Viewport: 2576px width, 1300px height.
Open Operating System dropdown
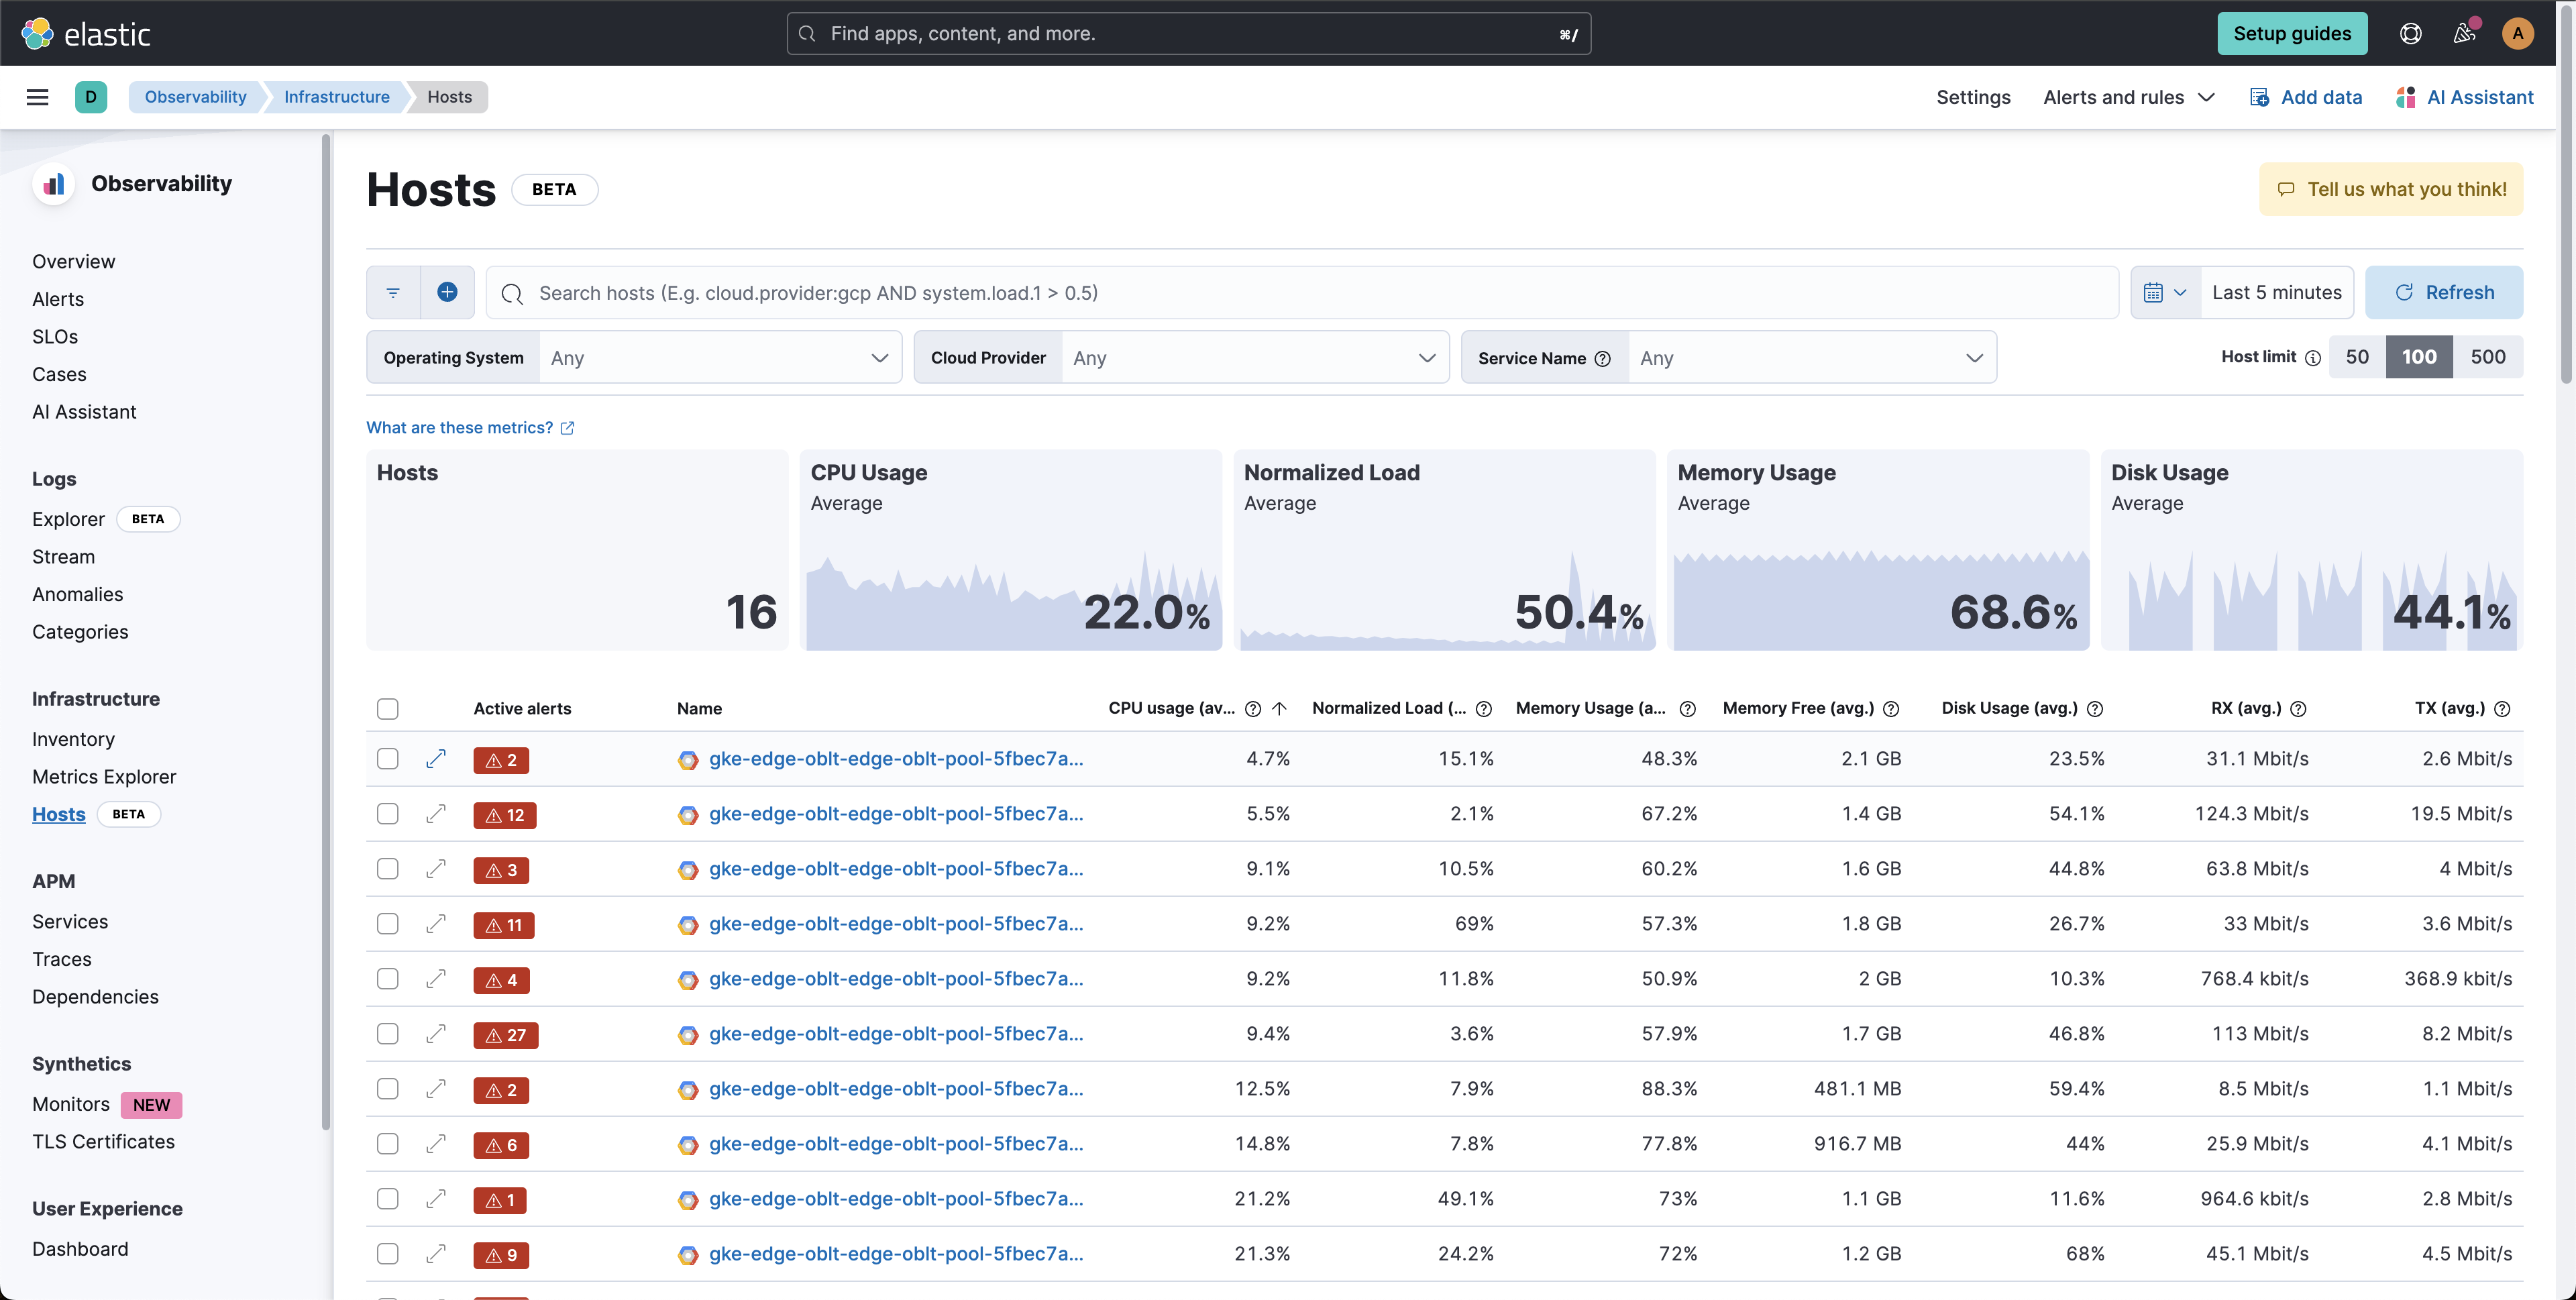point(720,358)
